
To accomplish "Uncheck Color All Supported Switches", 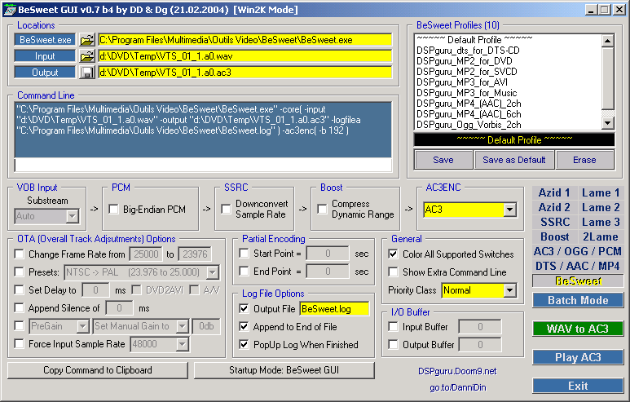I will [393, 254].
